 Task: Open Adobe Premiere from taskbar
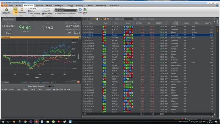click(31, 121)
